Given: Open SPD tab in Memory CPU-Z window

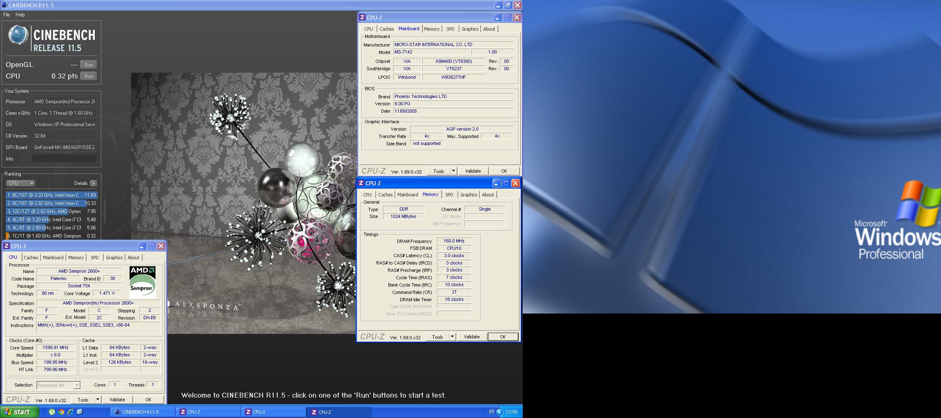Looking at the screenshot, I should [x=449, y=195].
